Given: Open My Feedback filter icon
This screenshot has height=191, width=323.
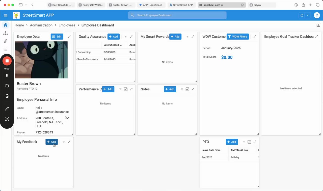Looking at the screenshot, I should [64, 142].
